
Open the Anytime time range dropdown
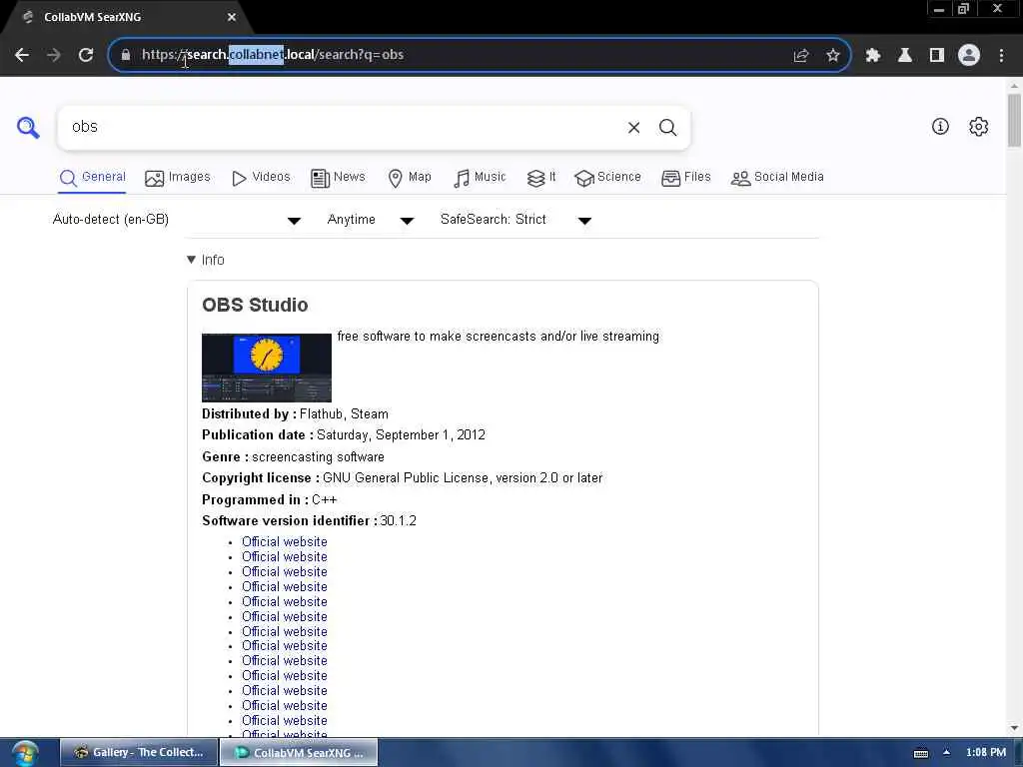(370, 220)
